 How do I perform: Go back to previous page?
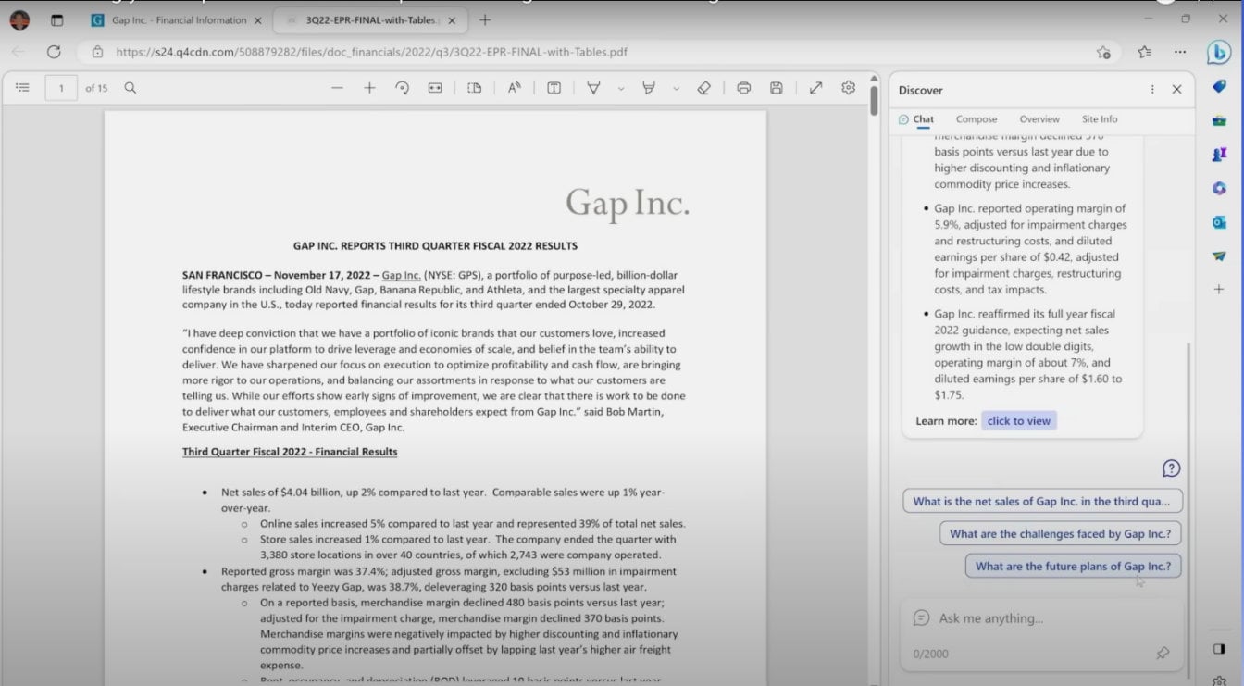[19, 52]
